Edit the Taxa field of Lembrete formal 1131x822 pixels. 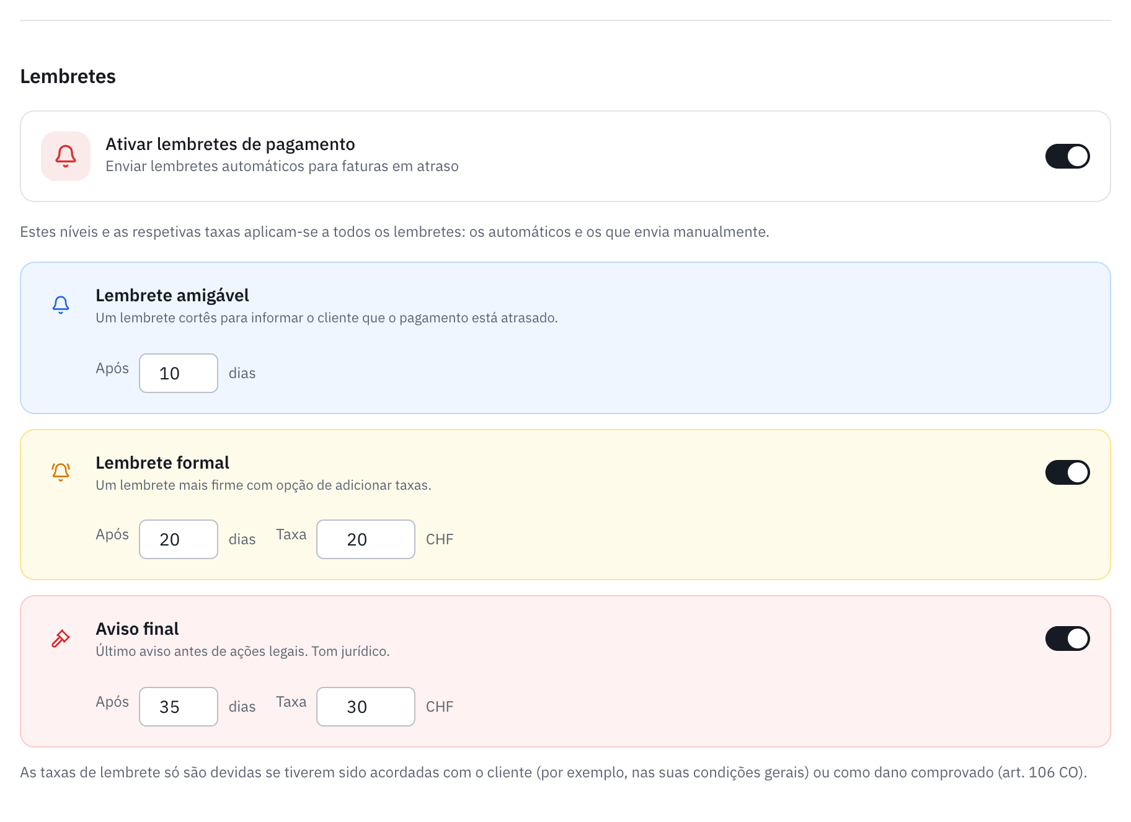[x=366, y=539]
